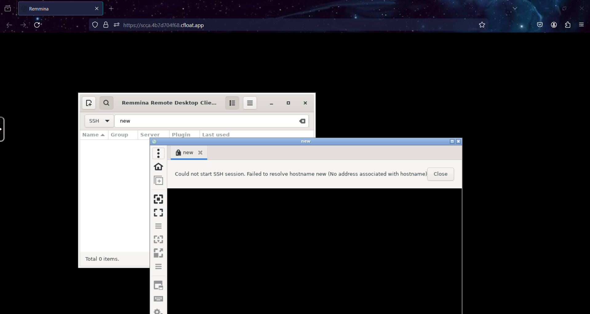Toggle fullscreen mode in connection sidebar
Screen dimensions: 590x314
pos(158,213)
